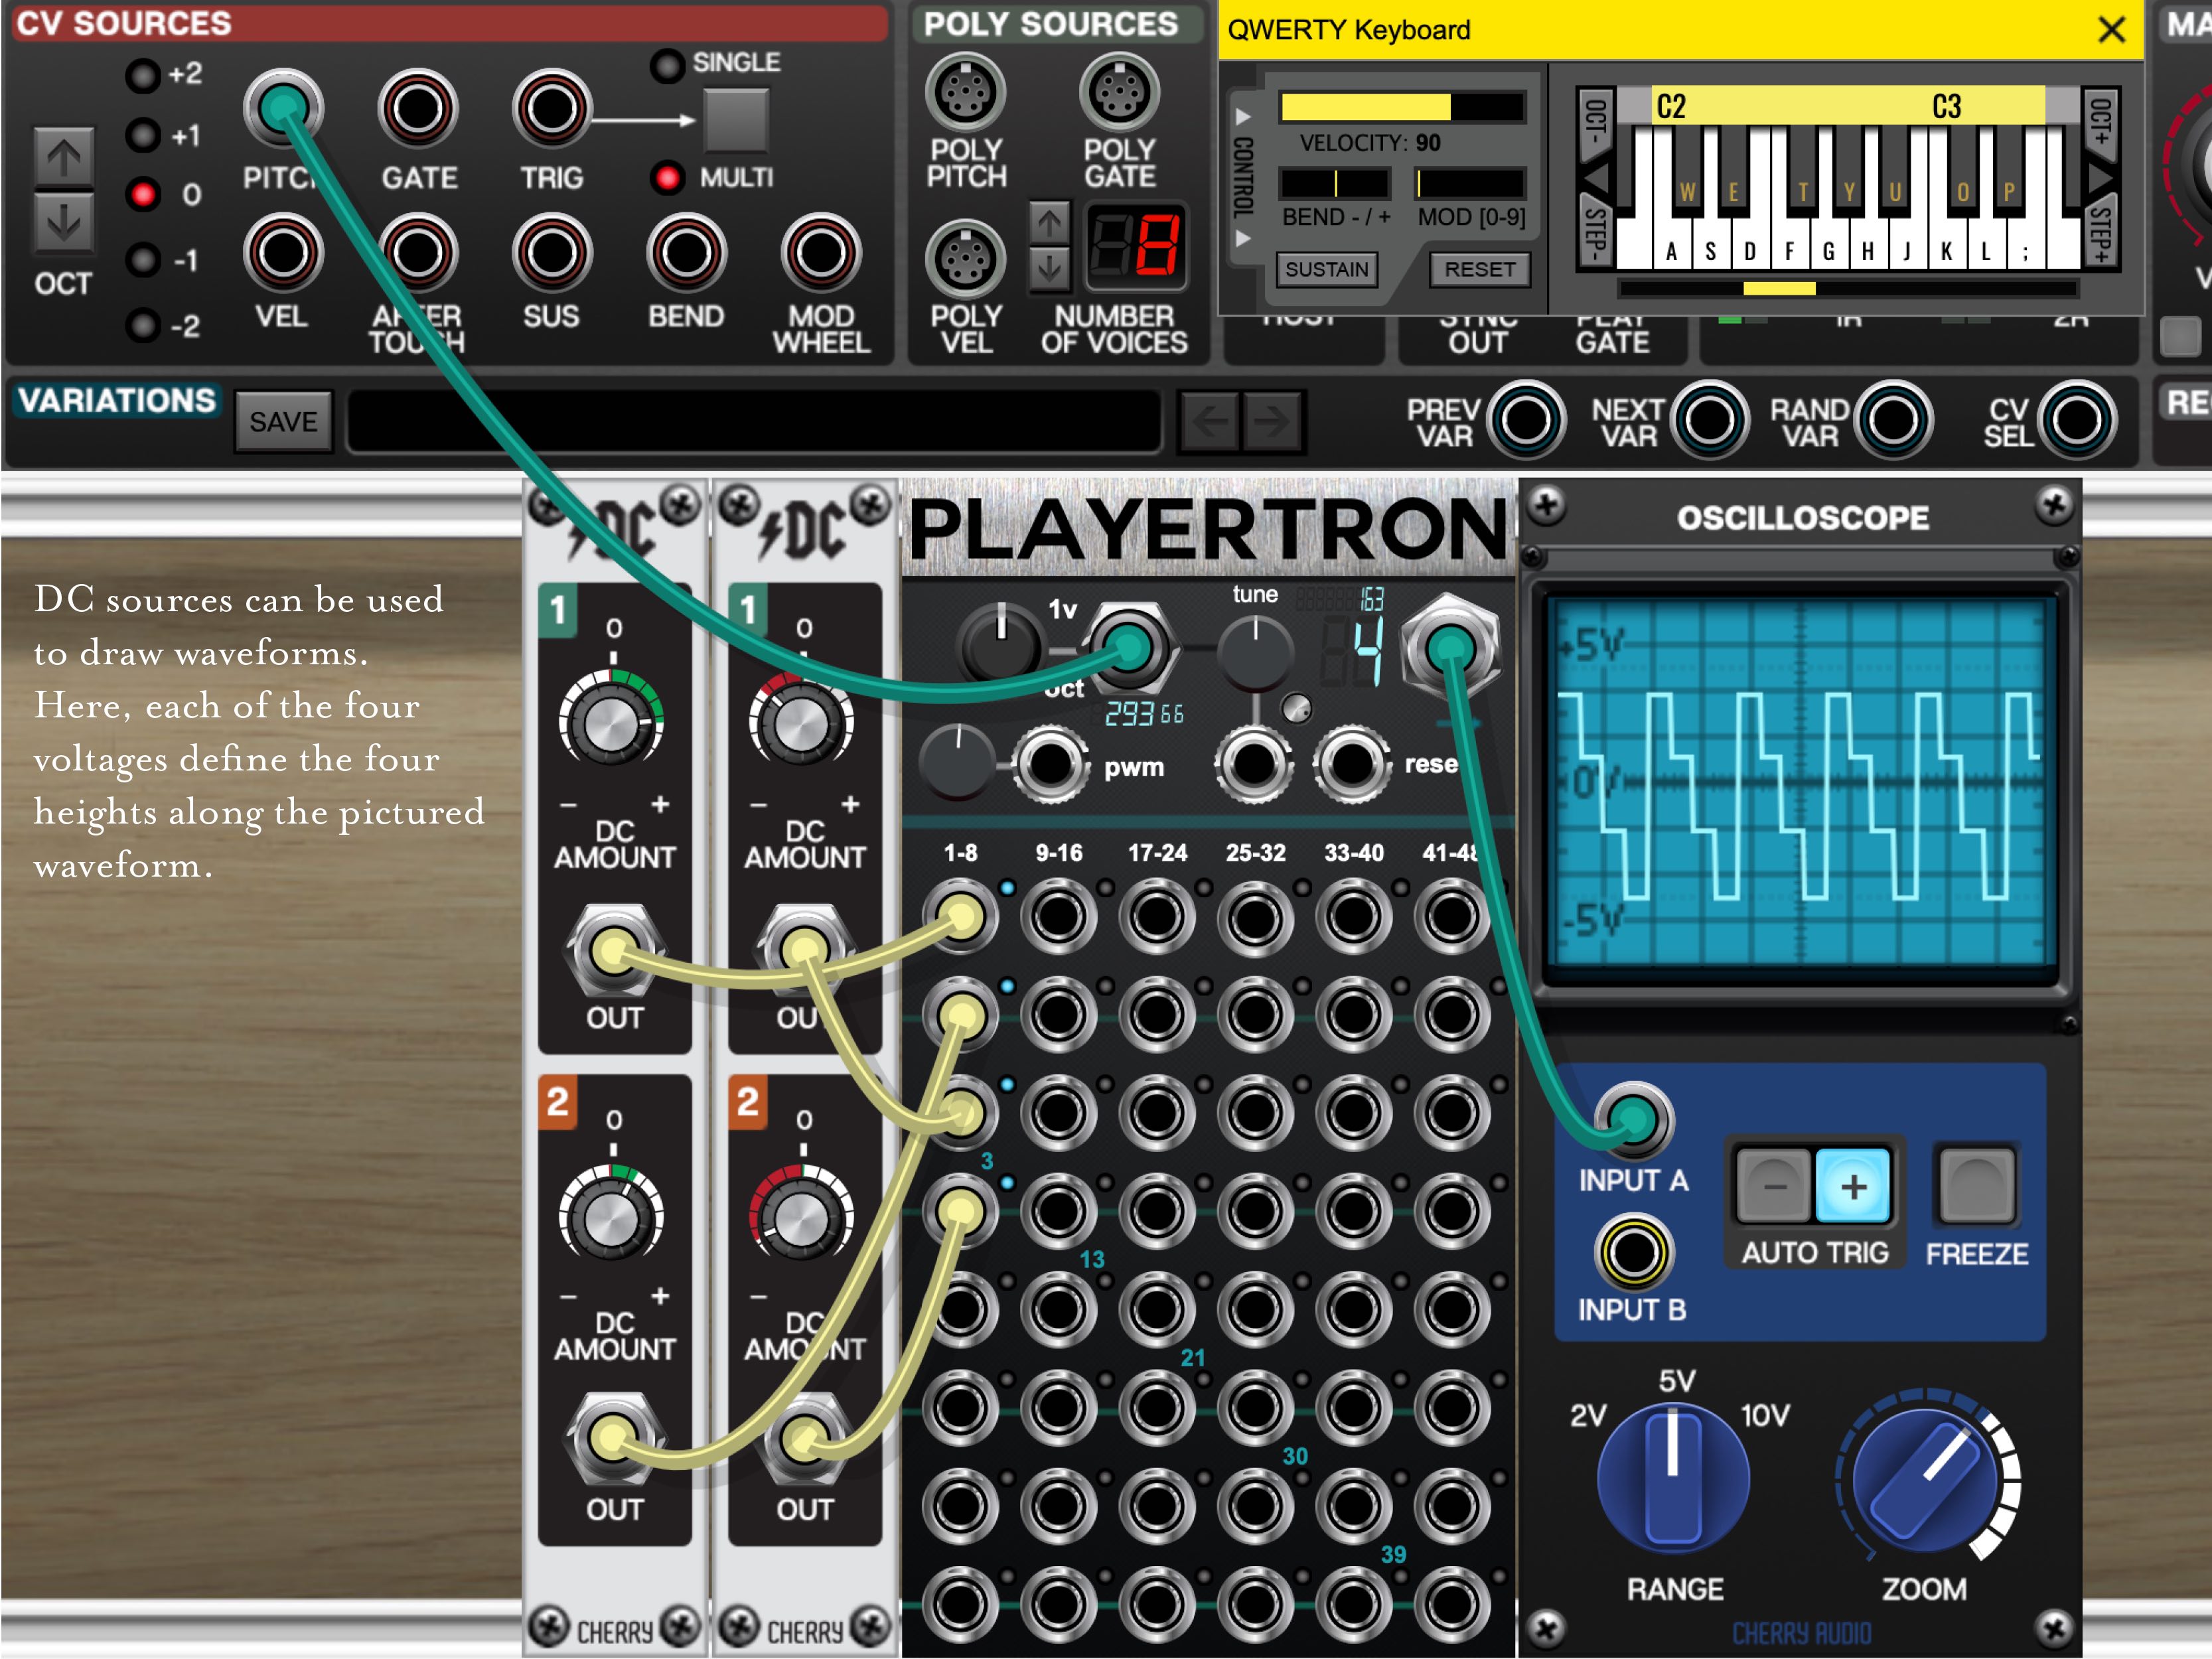Image resolution: width=2212 pixels, height=1659 pixels.
Task: Click the GATE jack in CV Sources
Action: coord(418,109)
